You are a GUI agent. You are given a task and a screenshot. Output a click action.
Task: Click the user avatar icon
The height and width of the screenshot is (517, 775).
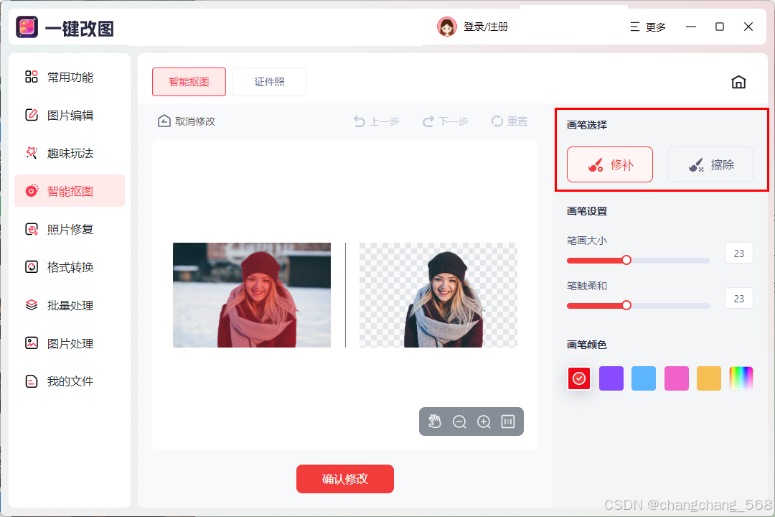(x=447, y=27)
